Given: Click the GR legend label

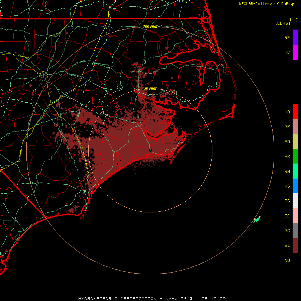Looking at the screenshot, I should pyautogui.click(x=287, y=127).
